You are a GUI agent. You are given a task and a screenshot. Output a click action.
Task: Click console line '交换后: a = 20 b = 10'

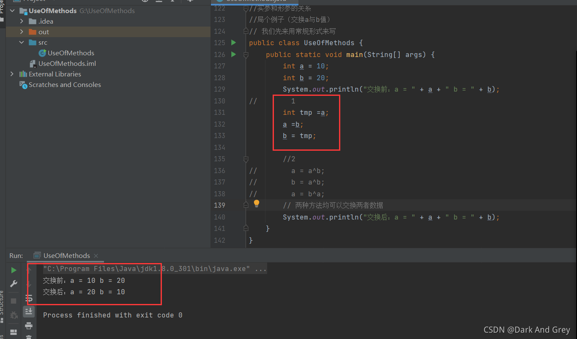pos(84,292)
